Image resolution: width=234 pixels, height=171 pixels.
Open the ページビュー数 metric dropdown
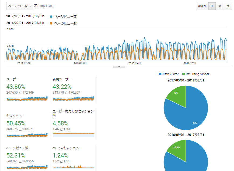click(x=19, y=6)
